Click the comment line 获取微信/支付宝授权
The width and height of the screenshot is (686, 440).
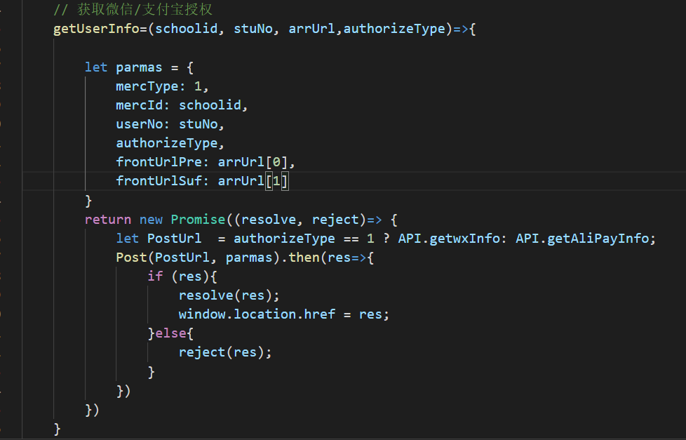click(x=133, y=10)
